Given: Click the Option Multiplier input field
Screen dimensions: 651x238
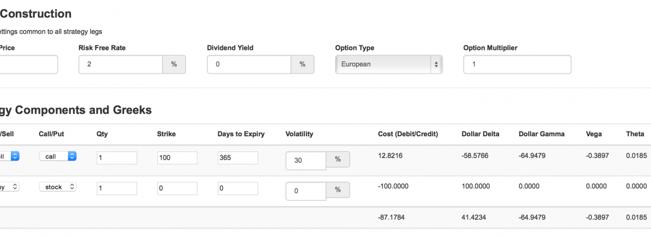Looking at the screenshot, I should pos(516,64).
